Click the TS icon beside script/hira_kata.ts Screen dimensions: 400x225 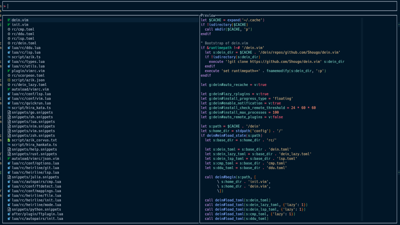9,108
